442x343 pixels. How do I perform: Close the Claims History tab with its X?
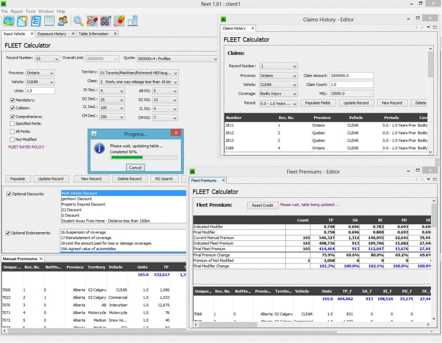(x=253, y=28)
